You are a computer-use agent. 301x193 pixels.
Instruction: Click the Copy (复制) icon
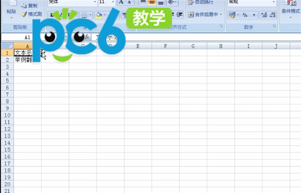coord(24,6)
